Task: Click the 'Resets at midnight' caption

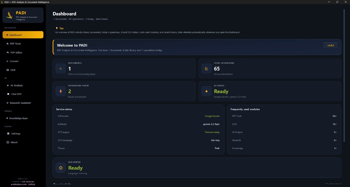Action: (77, 97)
